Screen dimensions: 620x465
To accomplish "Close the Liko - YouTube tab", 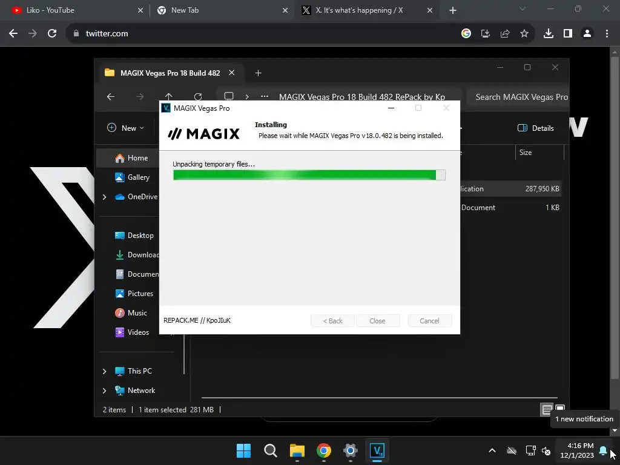I will (x=140, y=10).
